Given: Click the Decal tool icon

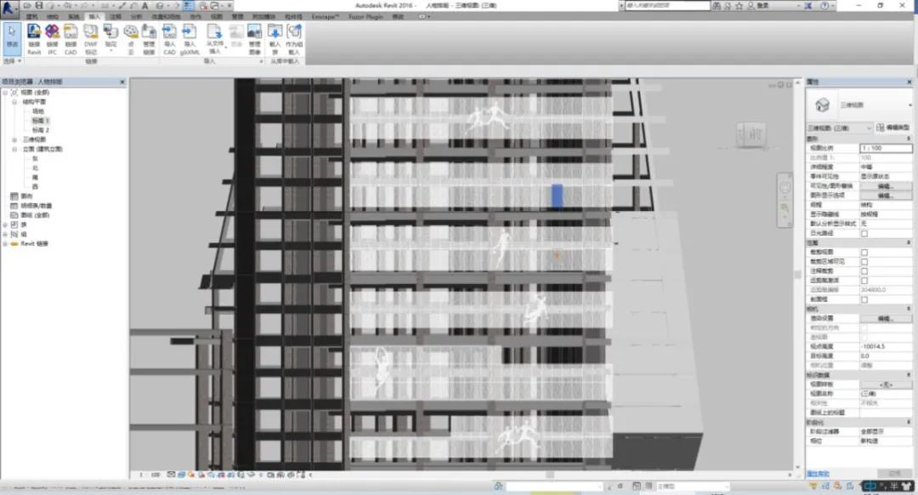Looking at the screenshot, I should [110, 37].
